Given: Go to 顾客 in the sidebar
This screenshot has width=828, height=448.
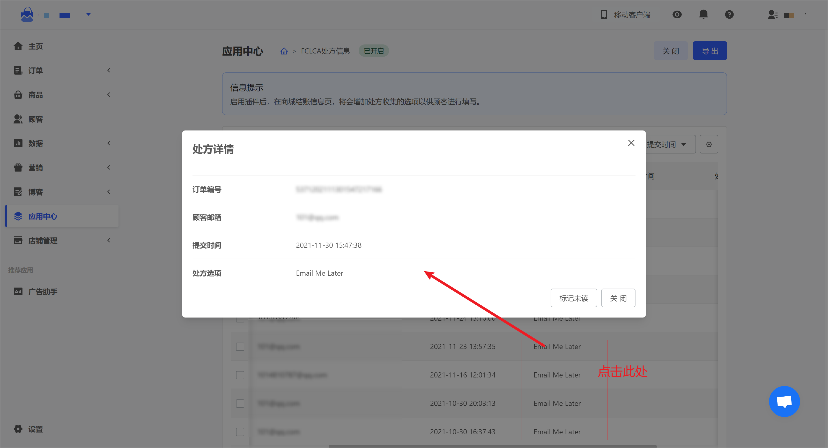Looking at the screenshot, I should [35, 119].
